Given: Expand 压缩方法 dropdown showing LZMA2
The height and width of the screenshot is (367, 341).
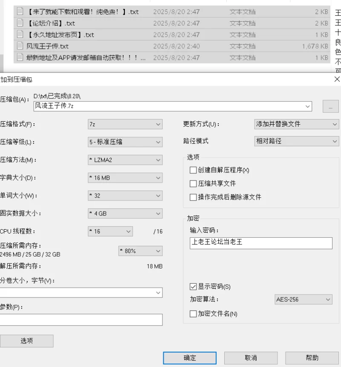Looking at the screenshot, I should [x=125, y=160].
